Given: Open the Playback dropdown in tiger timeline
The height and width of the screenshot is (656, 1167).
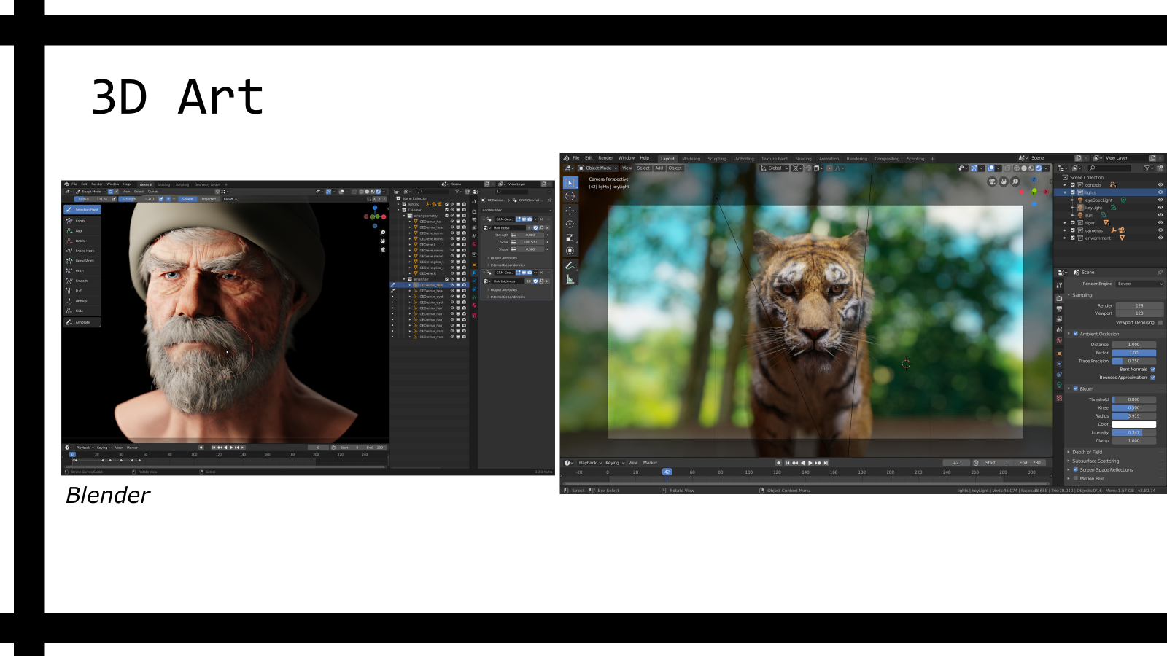Looking at the screenshot, I should click(589, 463).
